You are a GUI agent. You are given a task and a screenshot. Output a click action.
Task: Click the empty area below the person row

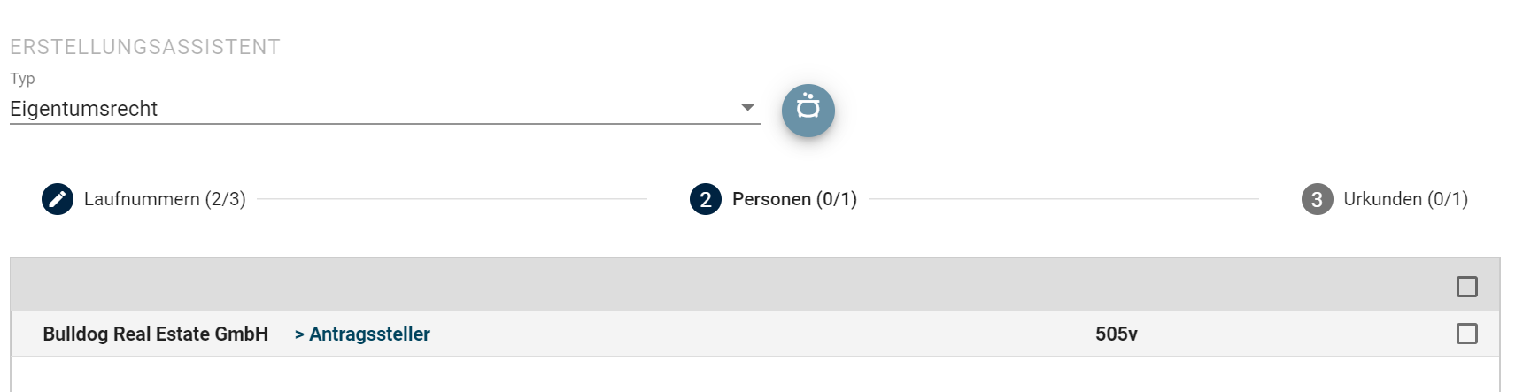[x=754, y=374]
